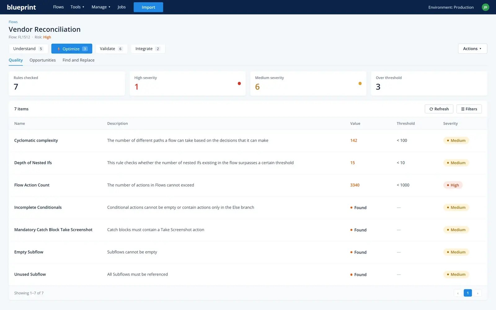Expand the Tools dropdown menu
The image size is (496, 310).
pyautogui.click(x=77, y=7)
